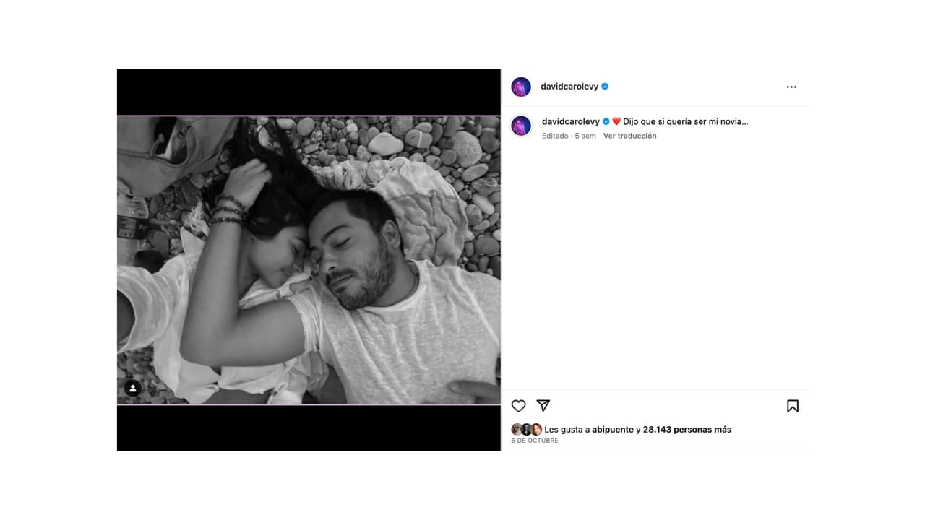This screenshot has height=520, width=925.
Task: Show tagged people icon on the photo
Action: point(133,388)
